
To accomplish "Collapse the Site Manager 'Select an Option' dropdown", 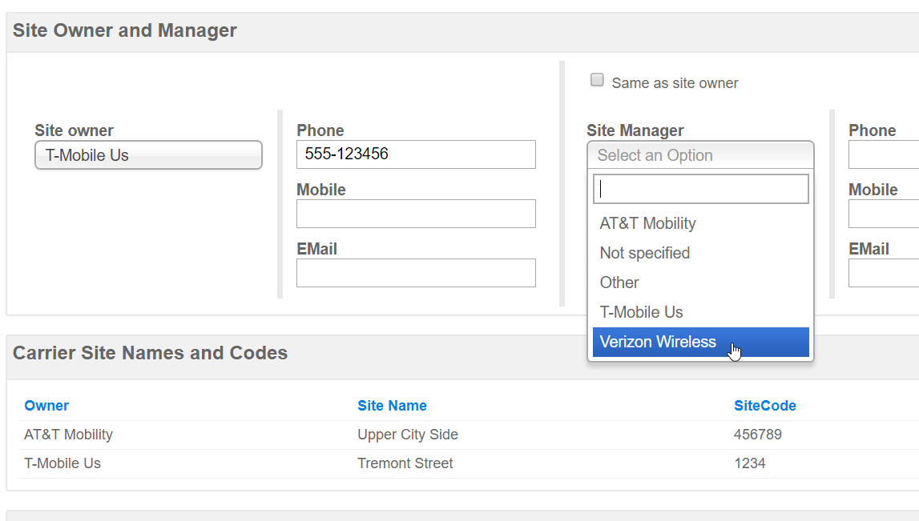I will click(x=700, y=155).
